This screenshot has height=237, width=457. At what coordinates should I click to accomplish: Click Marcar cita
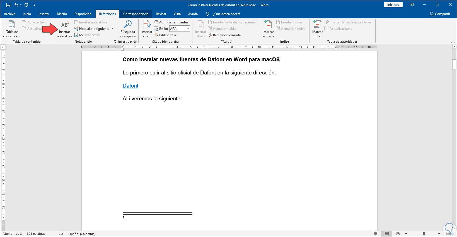pos(317,29)
